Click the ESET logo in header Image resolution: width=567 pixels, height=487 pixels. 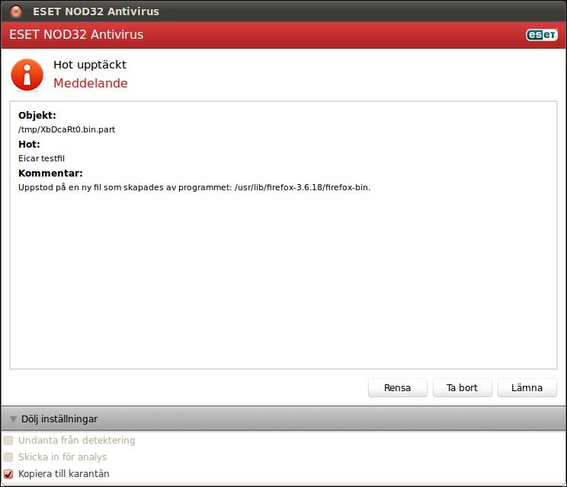point(541,35)
